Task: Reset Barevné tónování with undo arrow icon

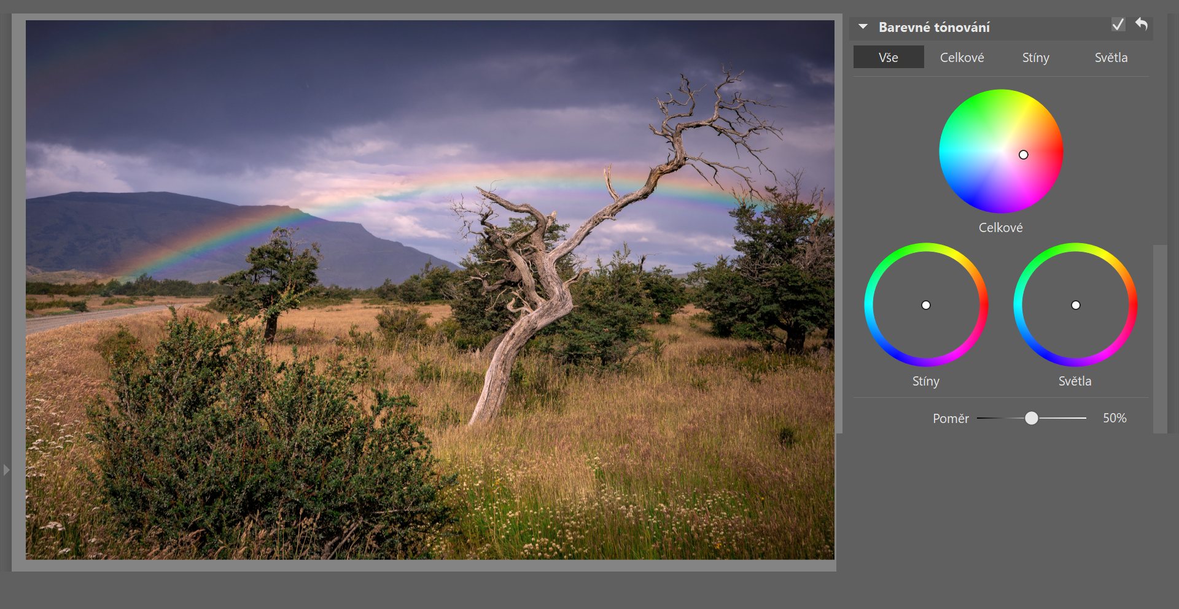Action: coord(1142,24)
